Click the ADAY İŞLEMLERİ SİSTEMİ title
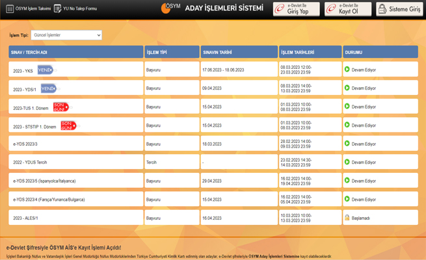This screenshot has width=426, height=260. tap(224, 8)
